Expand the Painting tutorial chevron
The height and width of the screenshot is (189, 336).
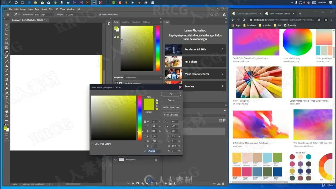222,86
